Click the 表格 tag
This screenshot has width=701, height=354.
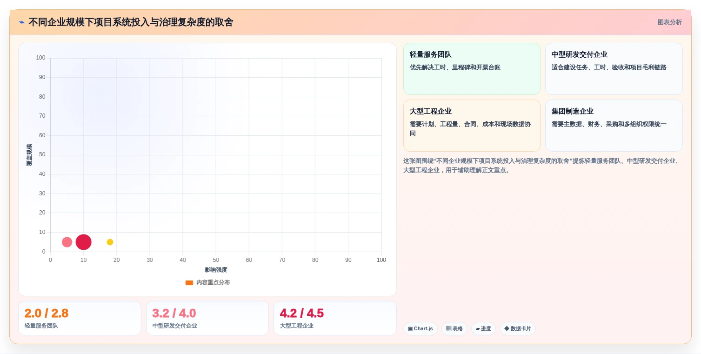point(454,328)
